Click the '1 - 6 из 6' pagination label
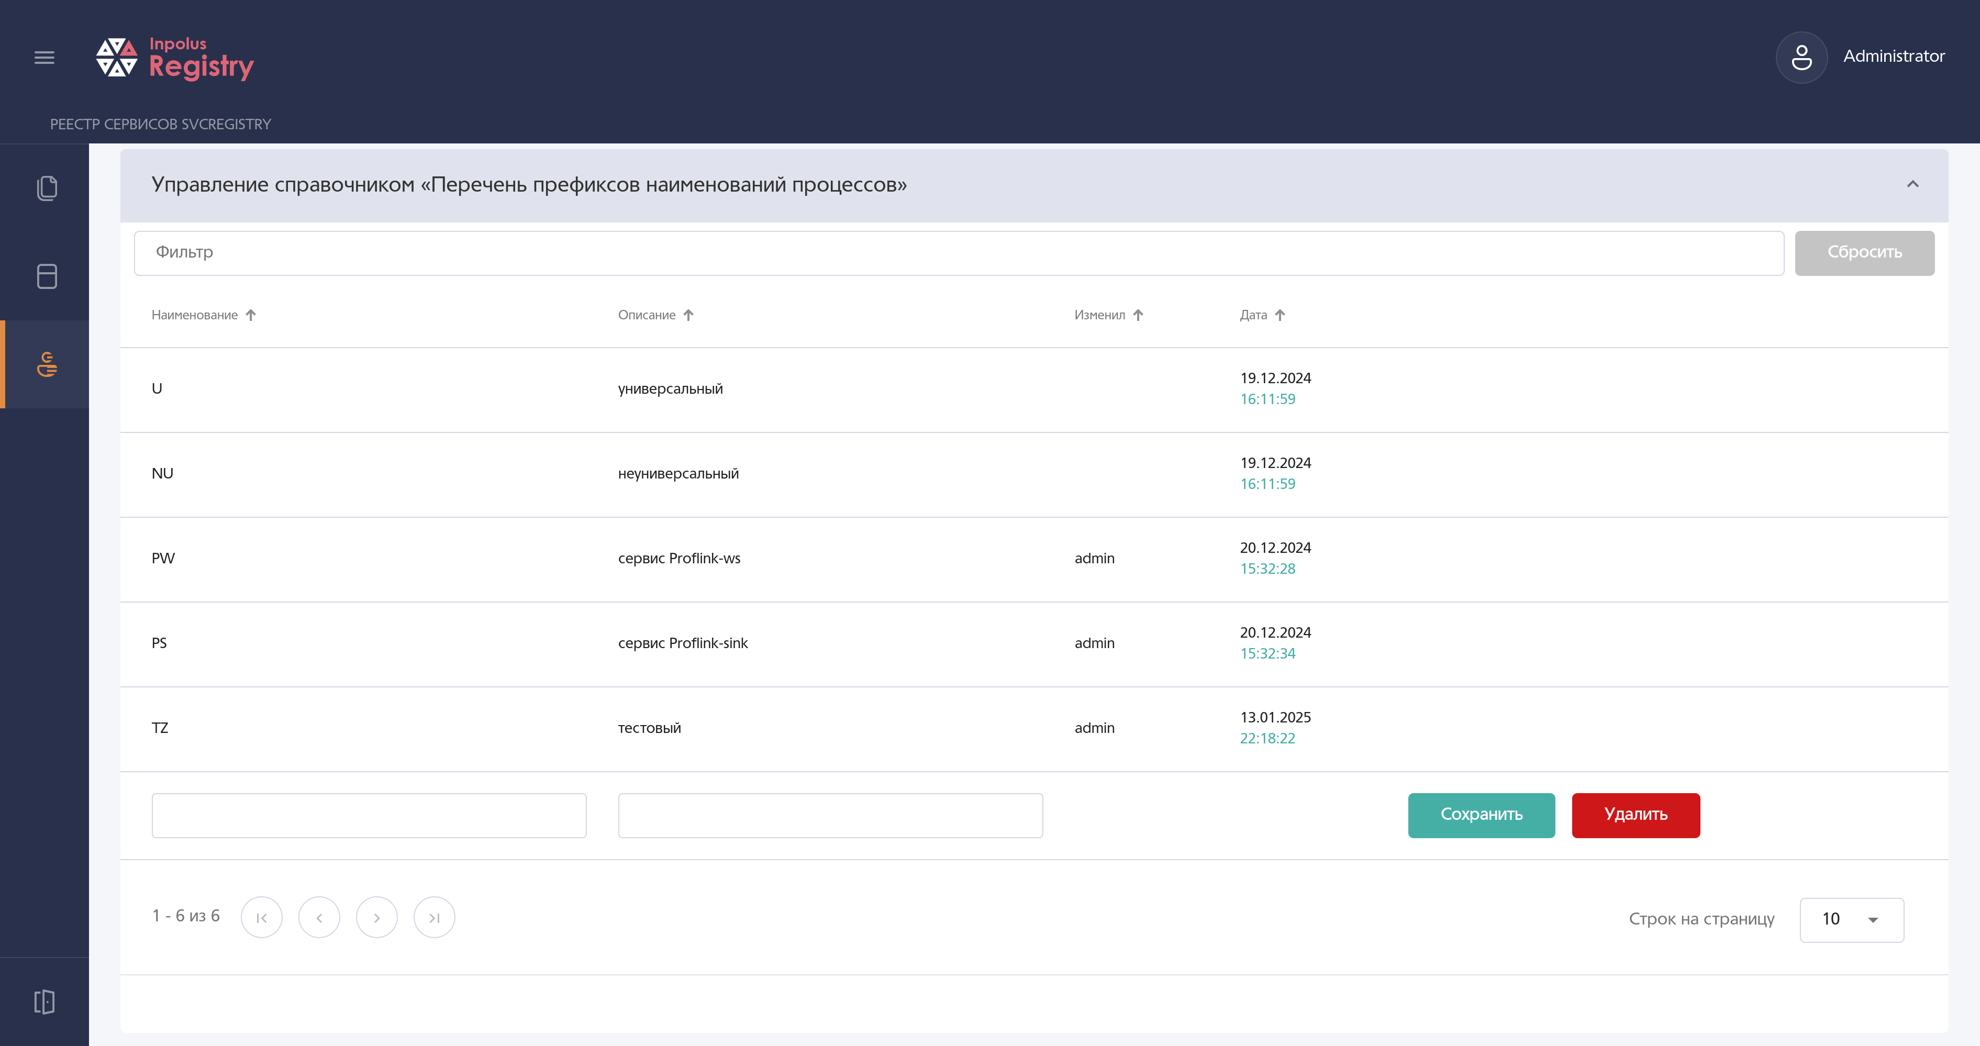The height and width of the screenshot is (1046, 1980). coord(186,916)
